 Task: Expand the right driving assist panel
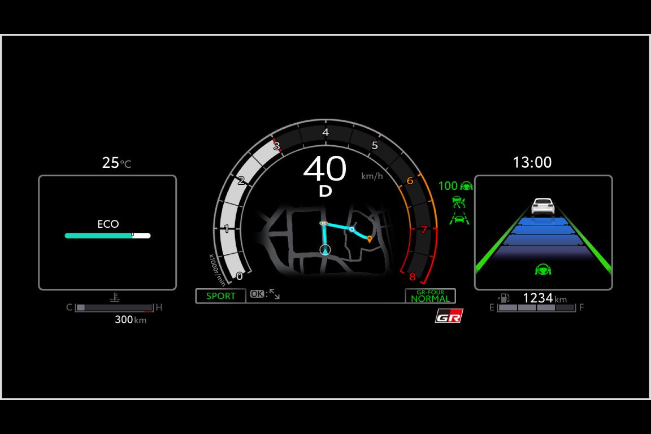pos(543,232)
